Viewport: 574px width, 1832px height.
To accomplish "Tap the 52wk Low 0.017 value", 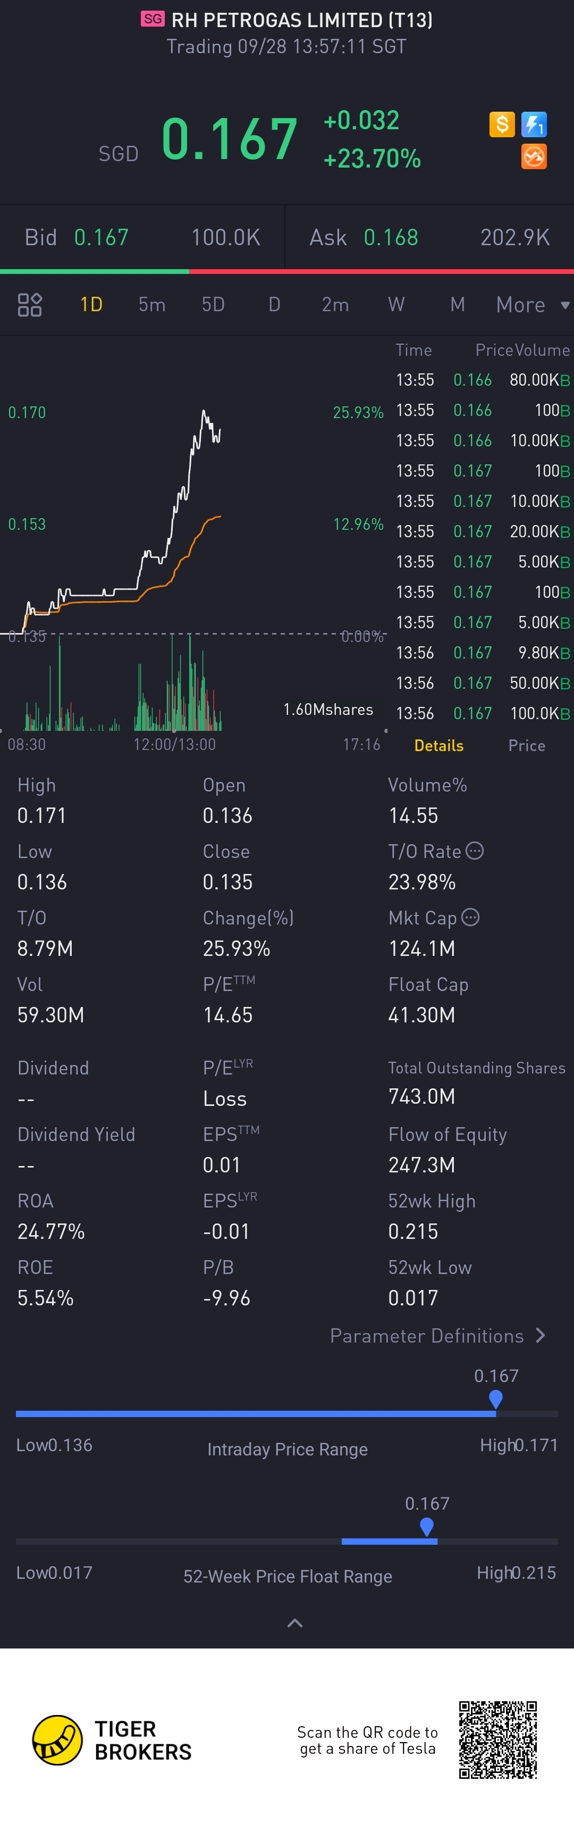I will [413, 1298].
